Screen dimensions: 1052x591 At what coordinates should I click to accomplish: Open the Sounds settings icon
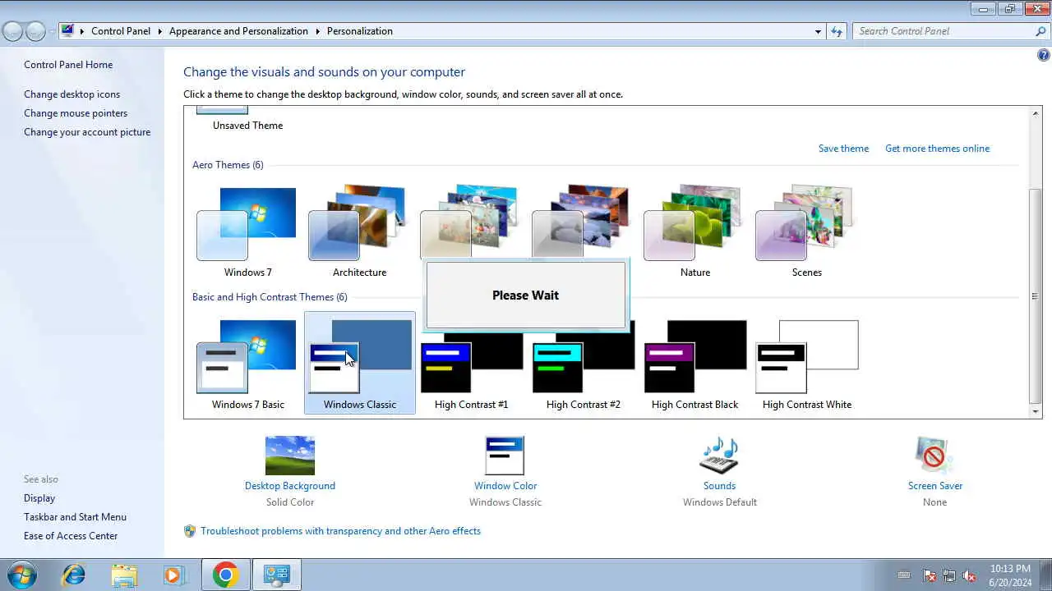pos(719,456)
